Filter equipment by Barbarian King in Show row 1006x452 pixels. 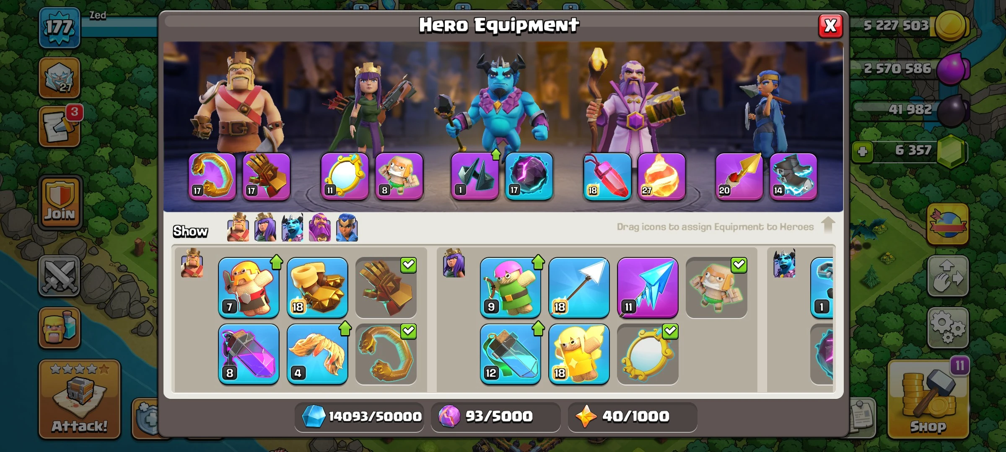pos(238,227)
